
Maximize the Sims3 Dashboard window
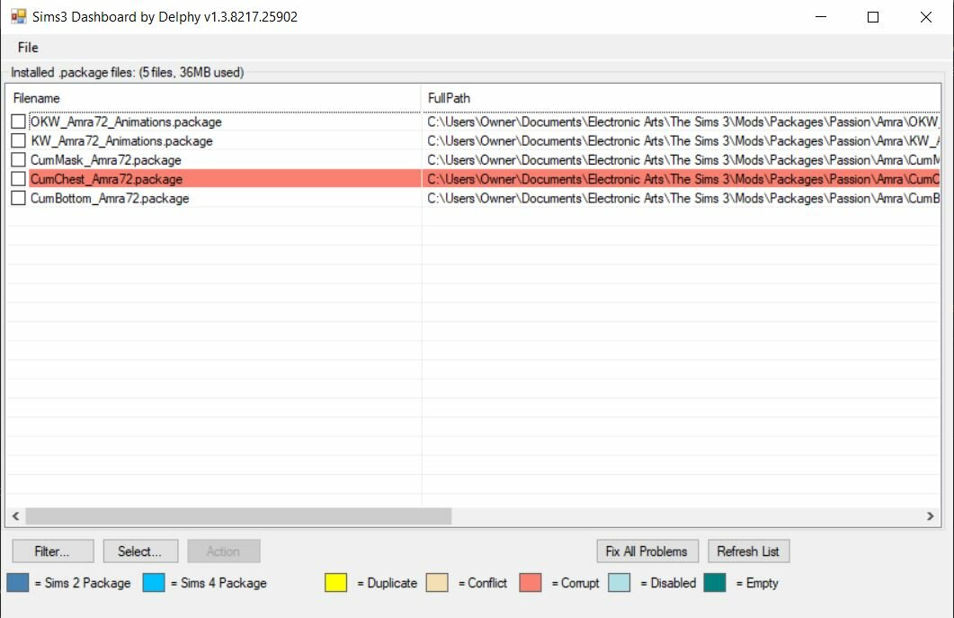873,17
